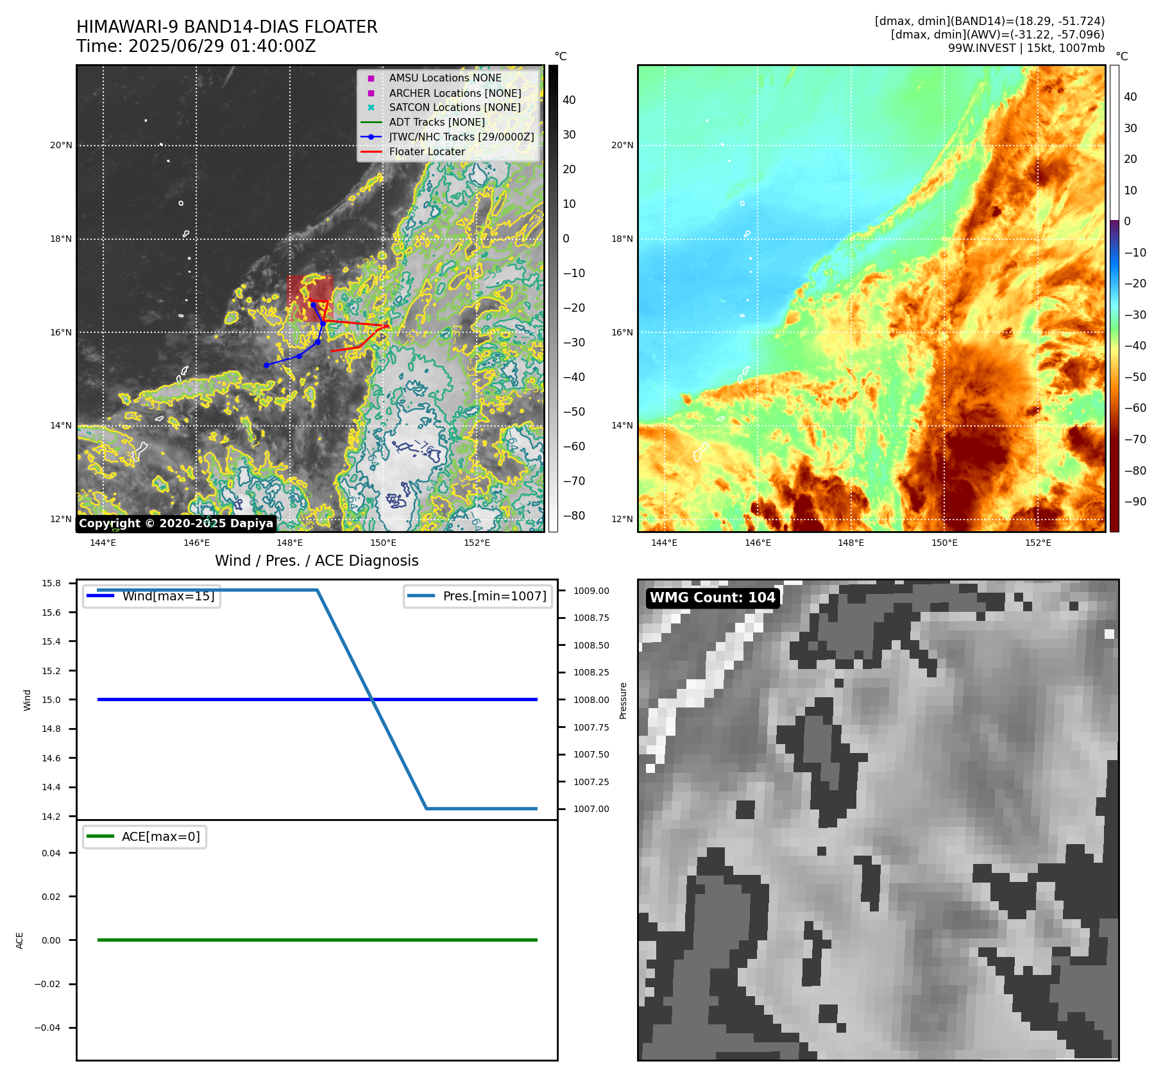Click the sloping pressure line in the chart
The height and width of the screenshot is (1084, 1163).
(x=372, y=699)
